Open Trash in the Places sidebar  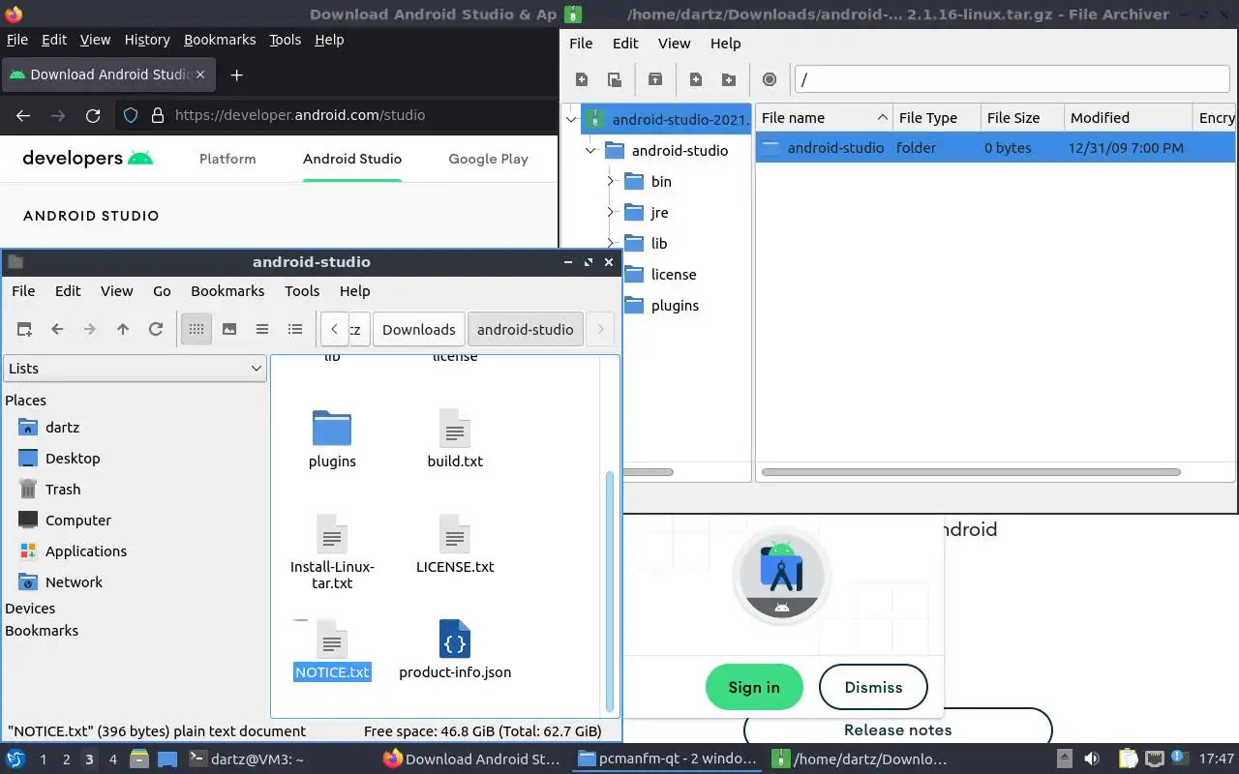pyautogui.click(x=63, y=489)
